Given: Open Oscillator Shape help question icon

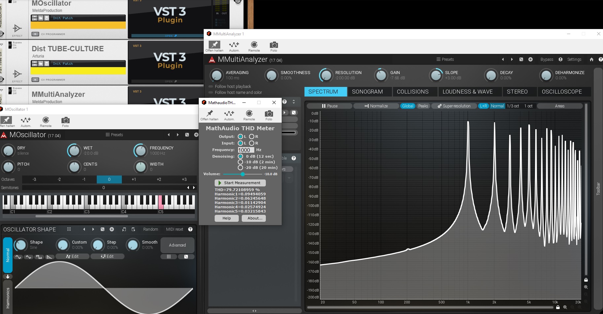Looking at the screenshot, I should tap(190, 229).
